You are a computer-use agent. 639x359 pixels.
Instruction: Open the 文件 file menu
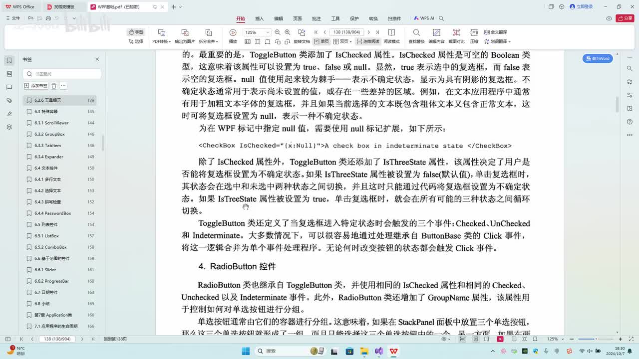13,18
